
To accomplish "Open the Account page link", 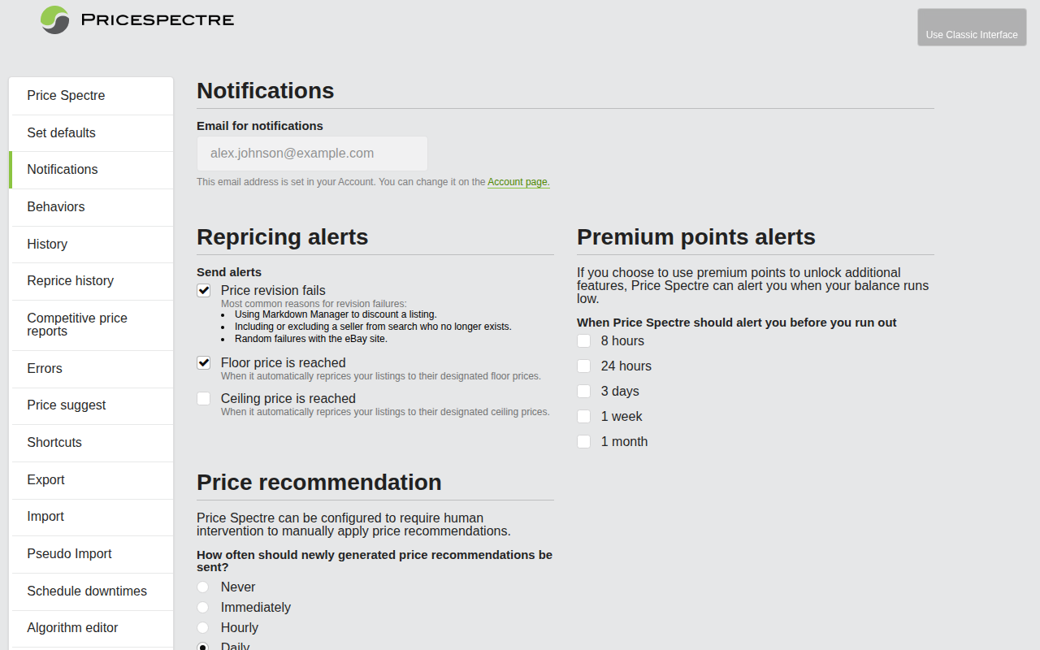I will [x=518, y=181].
